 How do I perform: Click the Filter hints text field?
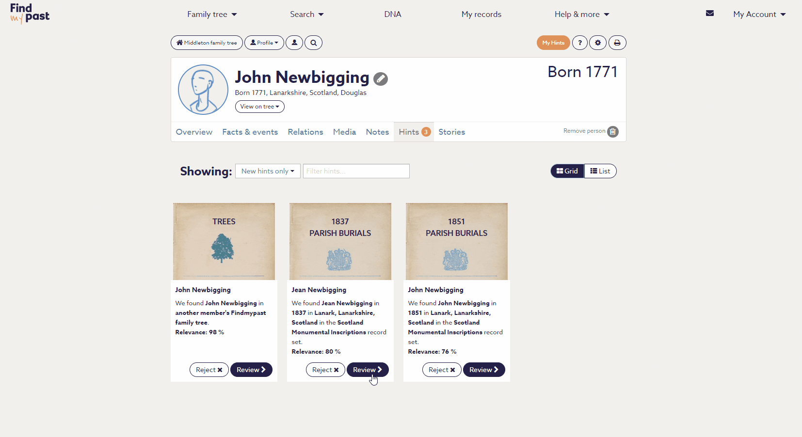pyautogui.click(x=356, y=171)
